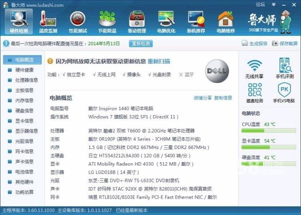
Task: Click the date 2014年5月13日
Action: point(104,43)
